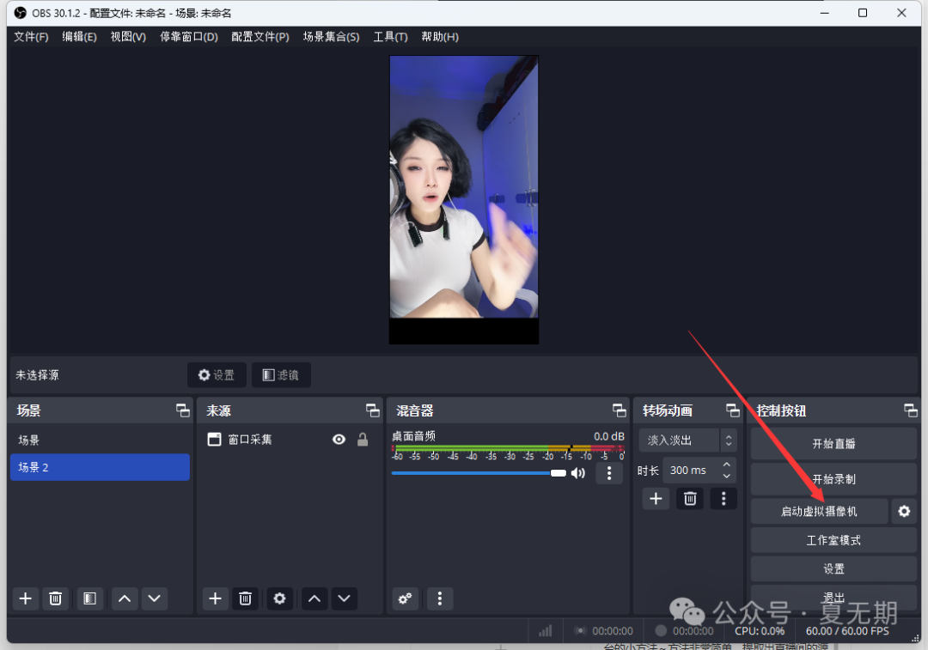Open 桌面音频 three-dot options menu
Viewport: 928px width, 650px height.
(x=609, y=473)
